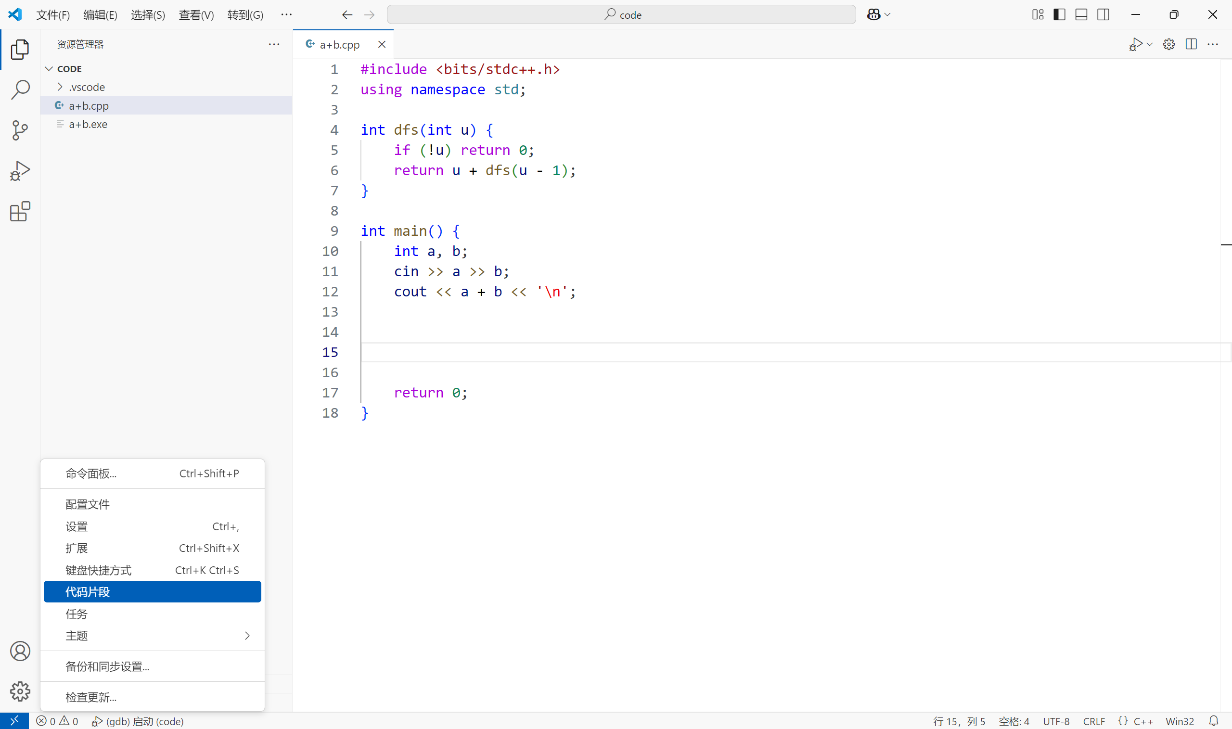Open the 文件(F) menu
Viewport: 1232px width, 729px height.
pyautogui.click(x=53, y=15)
